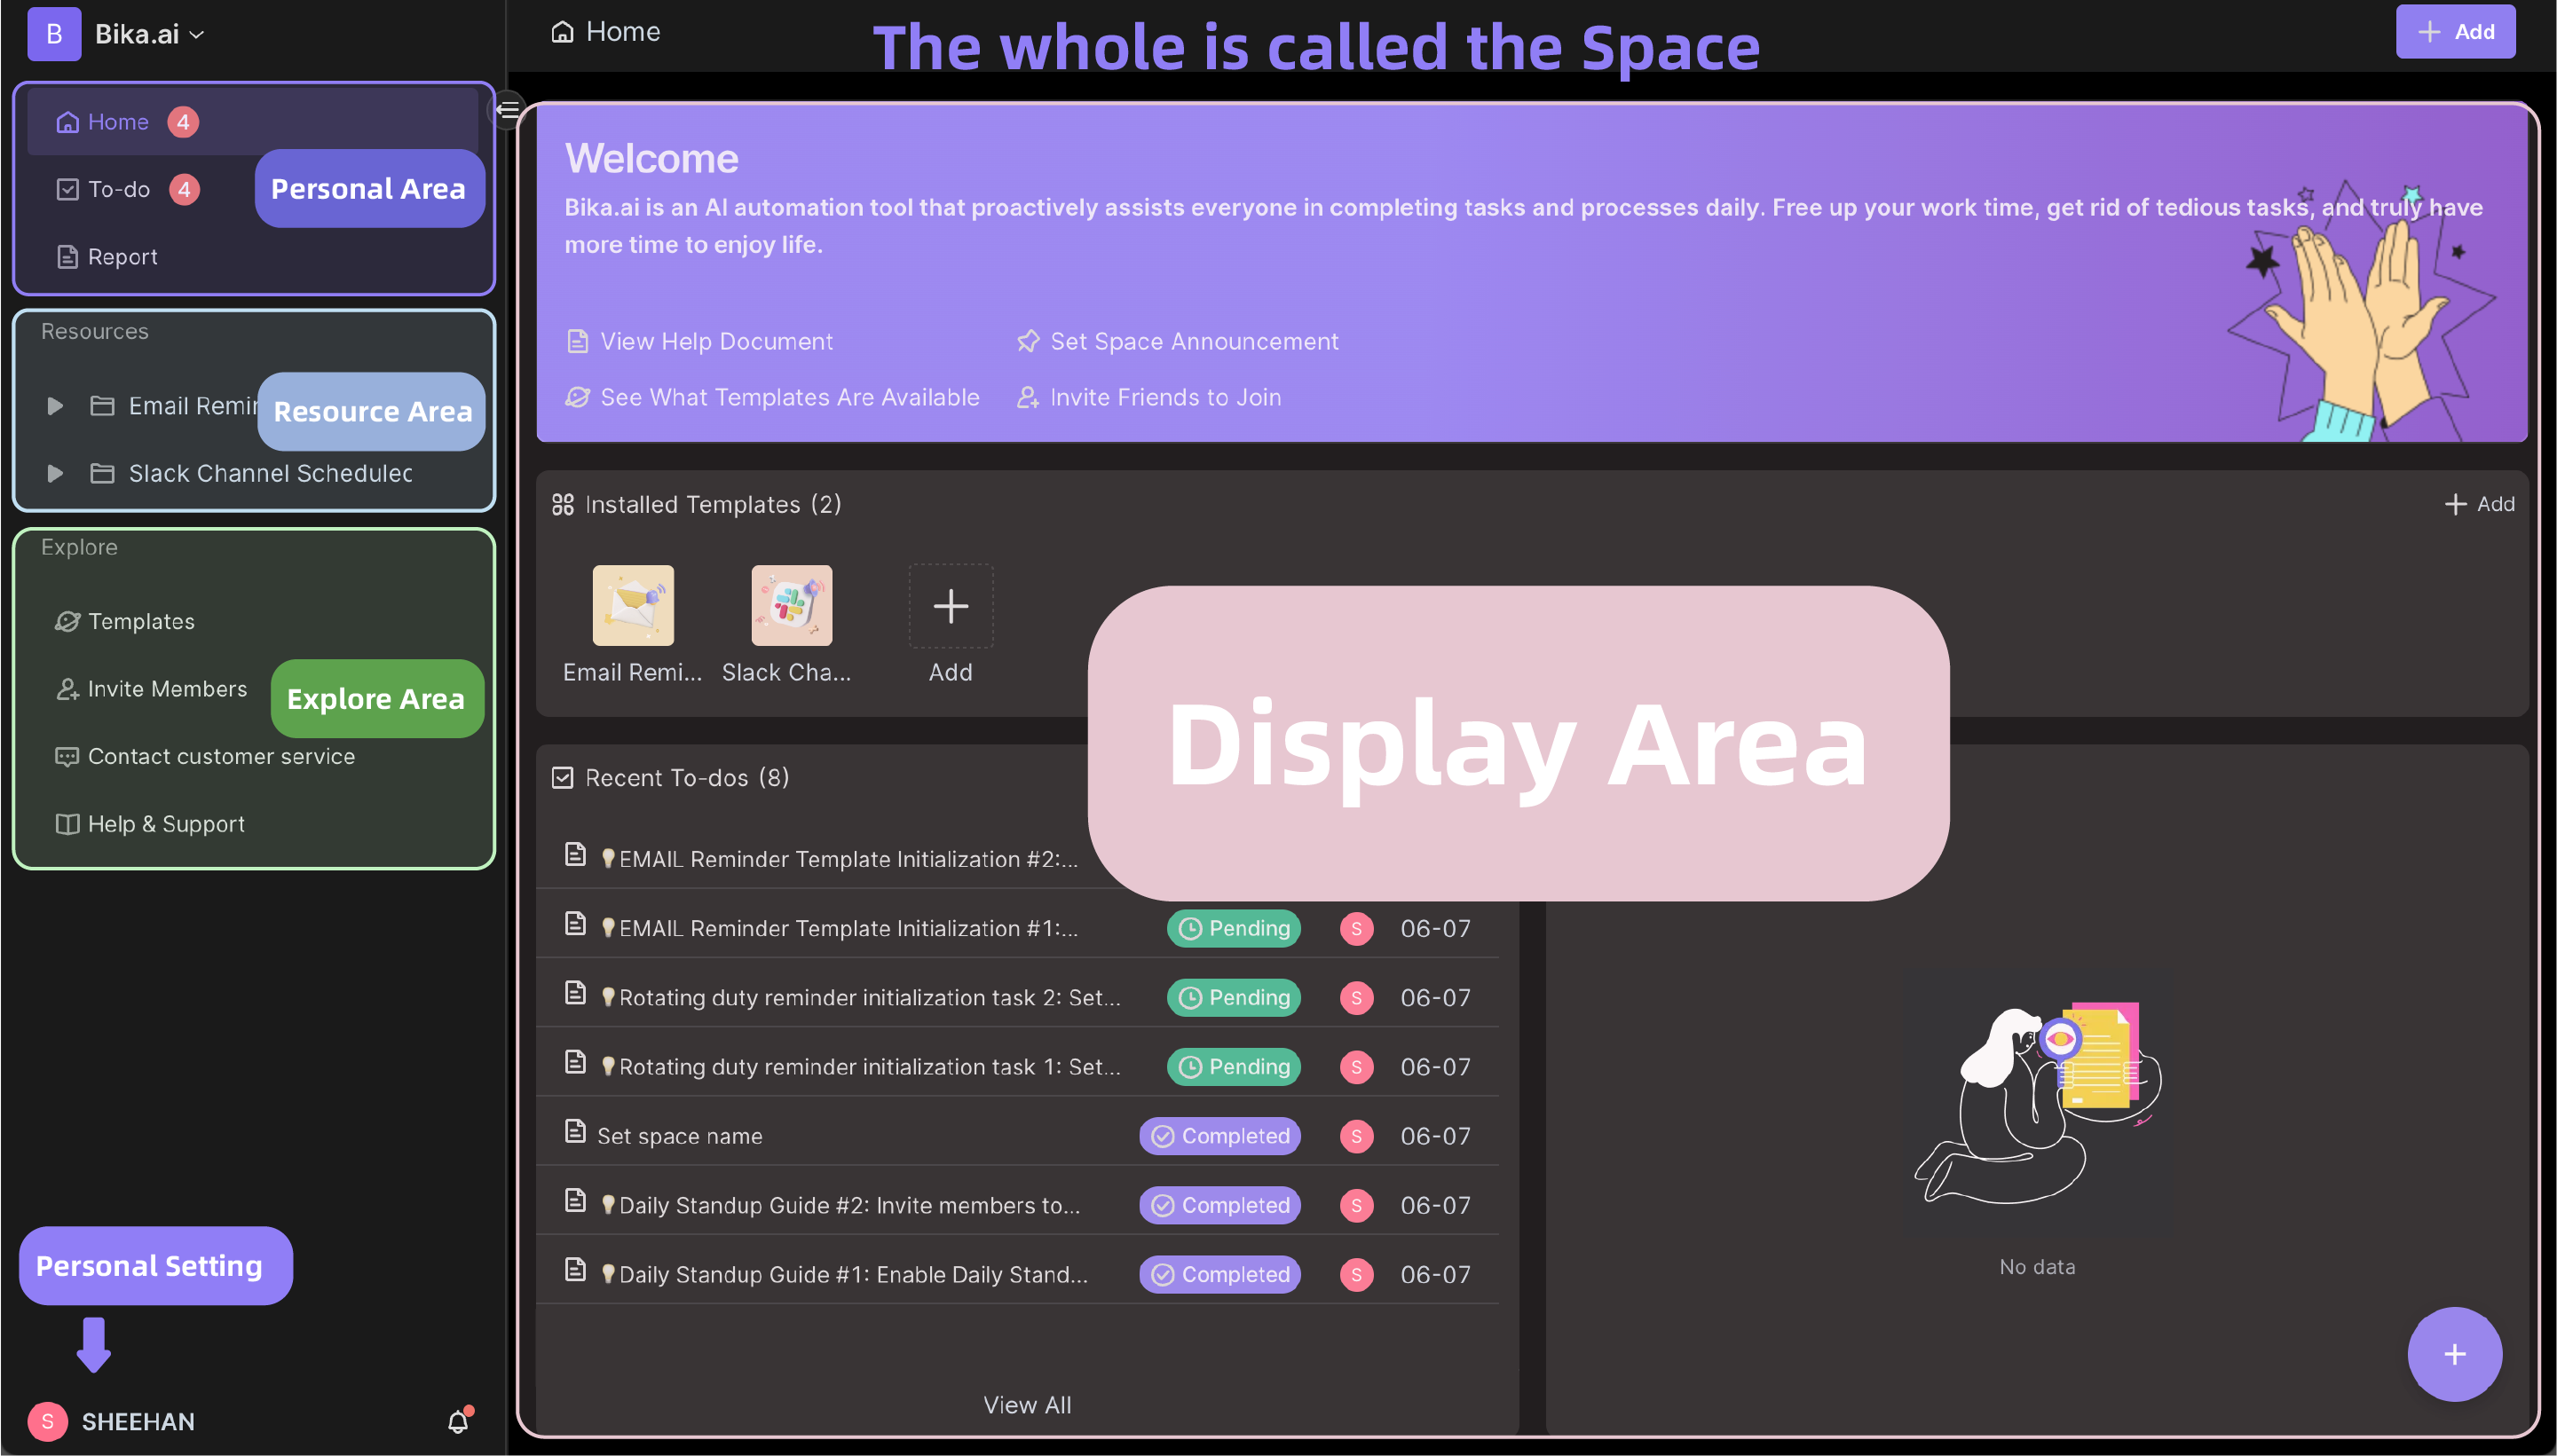Select the Slack Channel Scheduled folder name

coord(270,473)
